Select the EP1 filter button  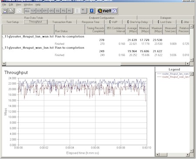click(45, 11)
